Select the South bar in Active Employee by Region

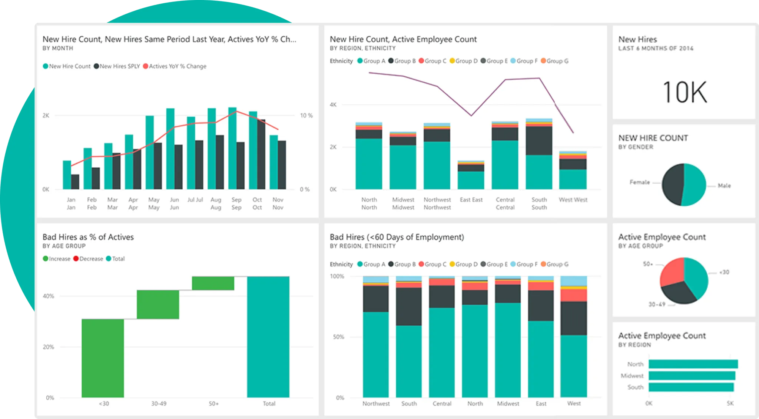pos(691,387)
